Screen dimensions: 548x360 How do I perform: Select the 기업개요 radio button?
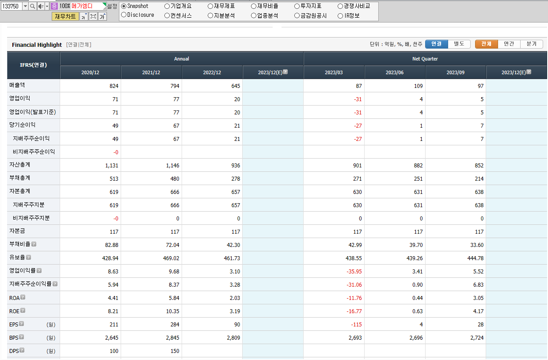click(x=167, y=6)
